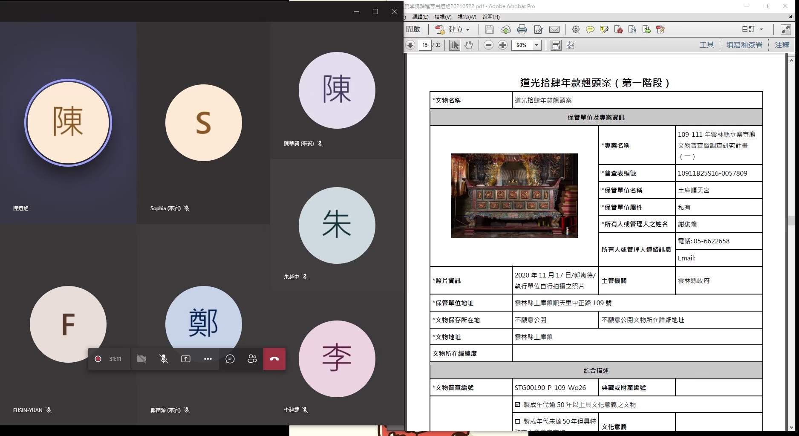
Task: Check the 製成年代未達50年 checkbox
Action: 518,421
